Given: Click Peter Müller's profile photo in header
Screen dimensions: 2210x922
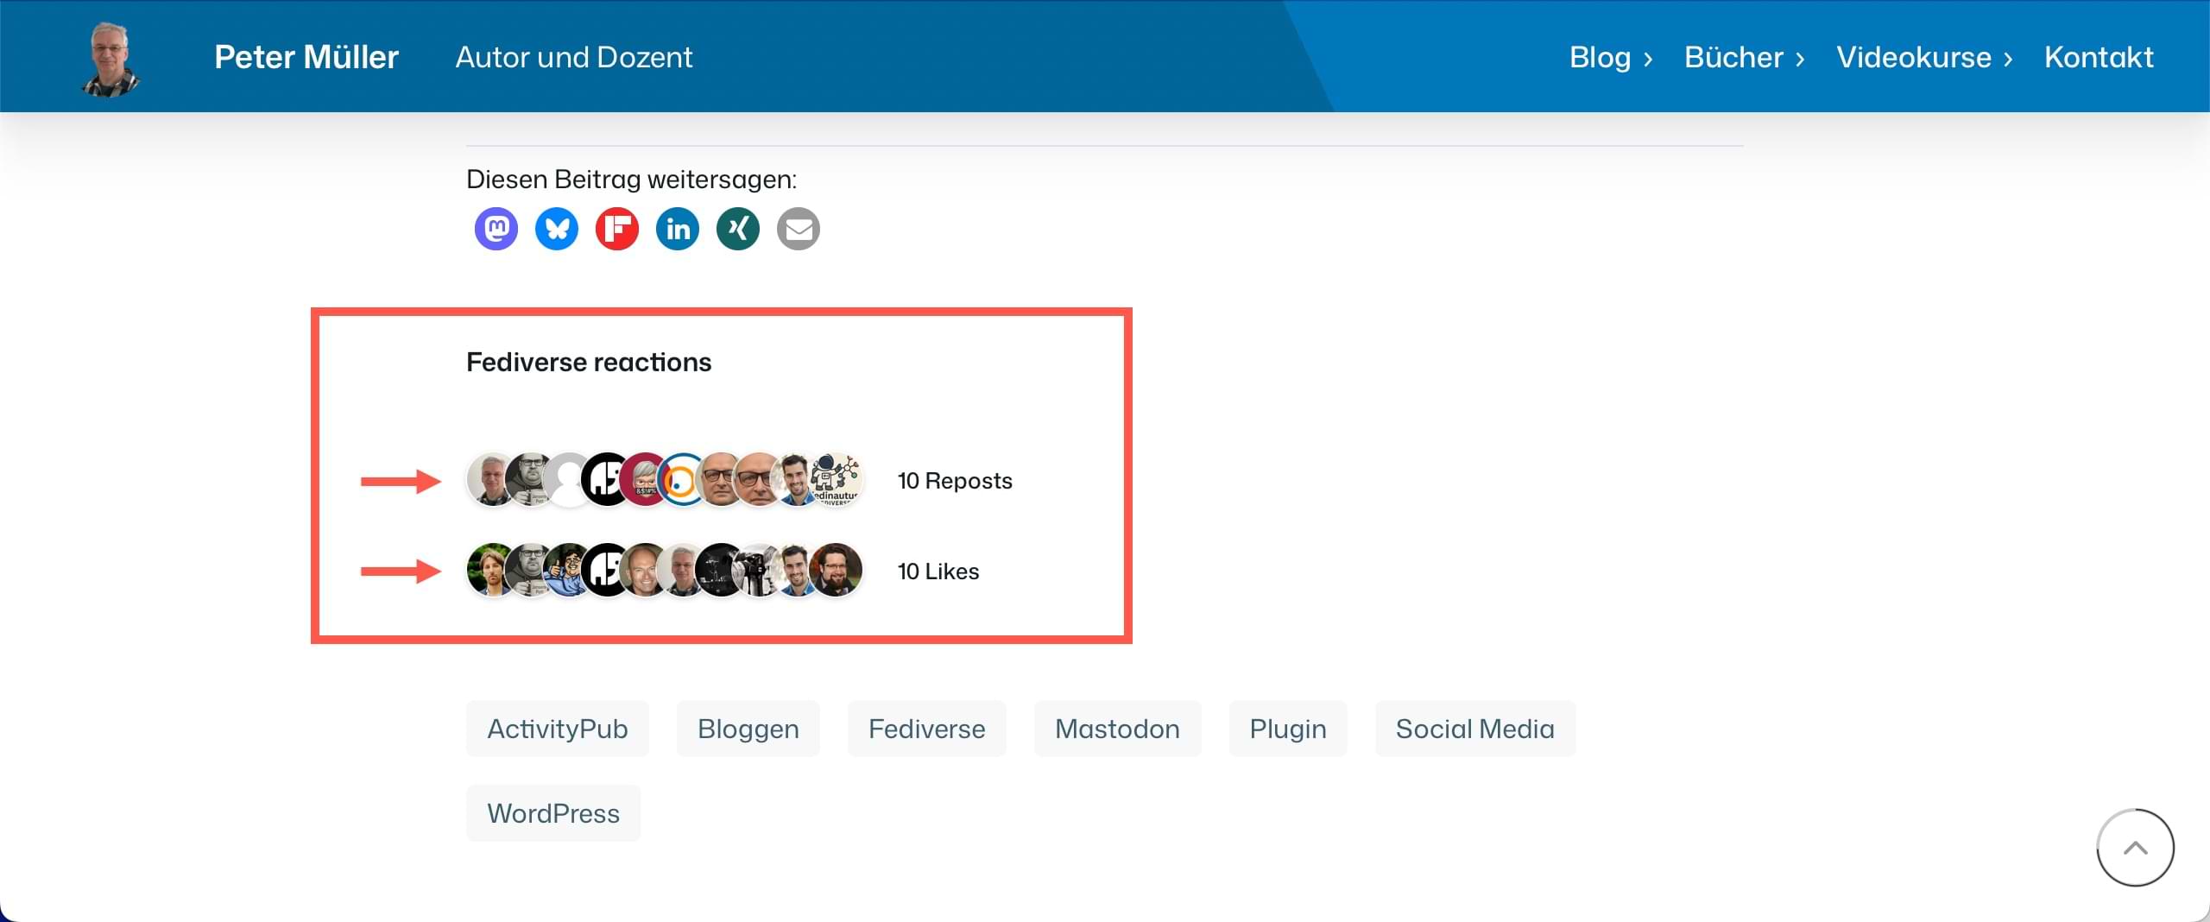Looking at the screenshot, I should pyautogui.click(x=110, y=59).
